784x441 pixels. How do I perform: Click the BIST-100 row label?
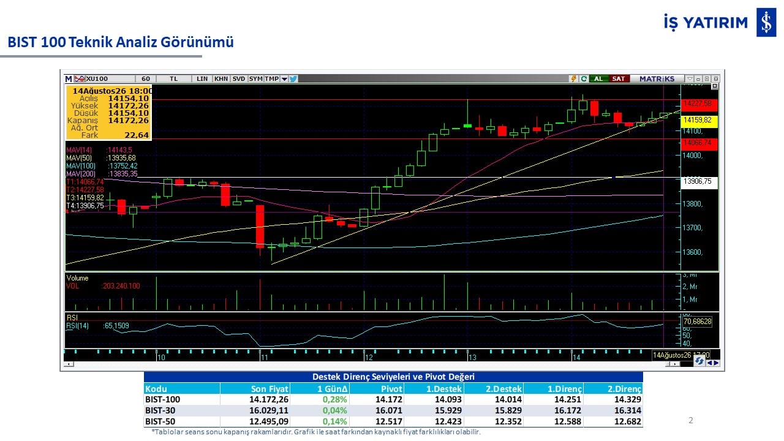(162, 399)
